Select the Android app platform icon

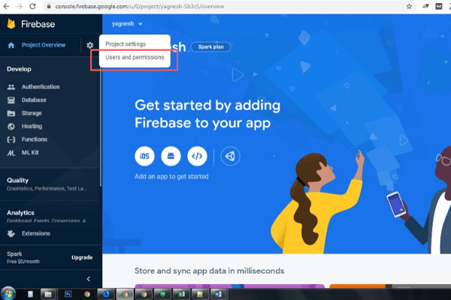point(171,156)
